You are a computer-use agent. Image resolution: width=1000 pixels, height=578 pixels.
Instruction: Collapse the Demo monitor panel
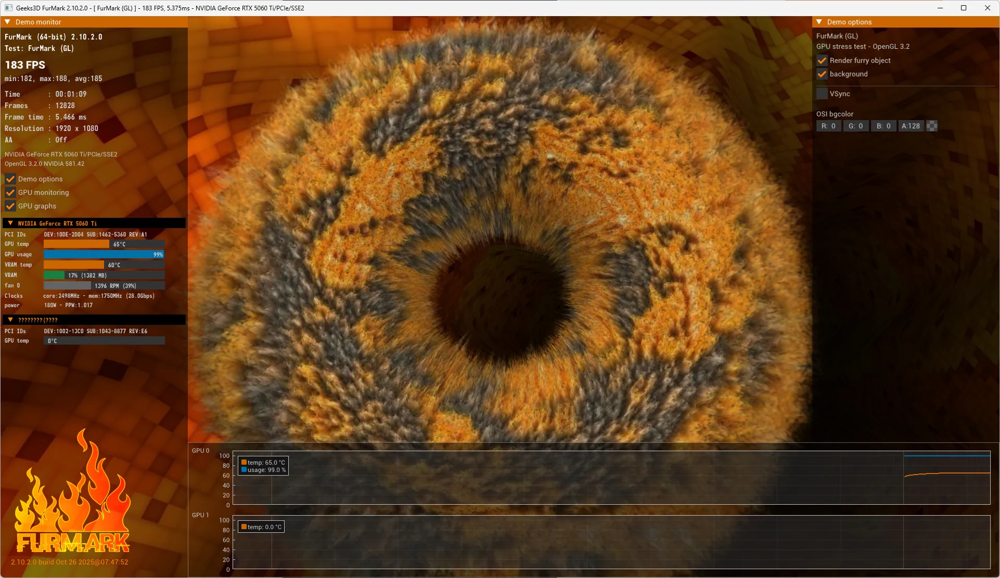pos(7,22)
